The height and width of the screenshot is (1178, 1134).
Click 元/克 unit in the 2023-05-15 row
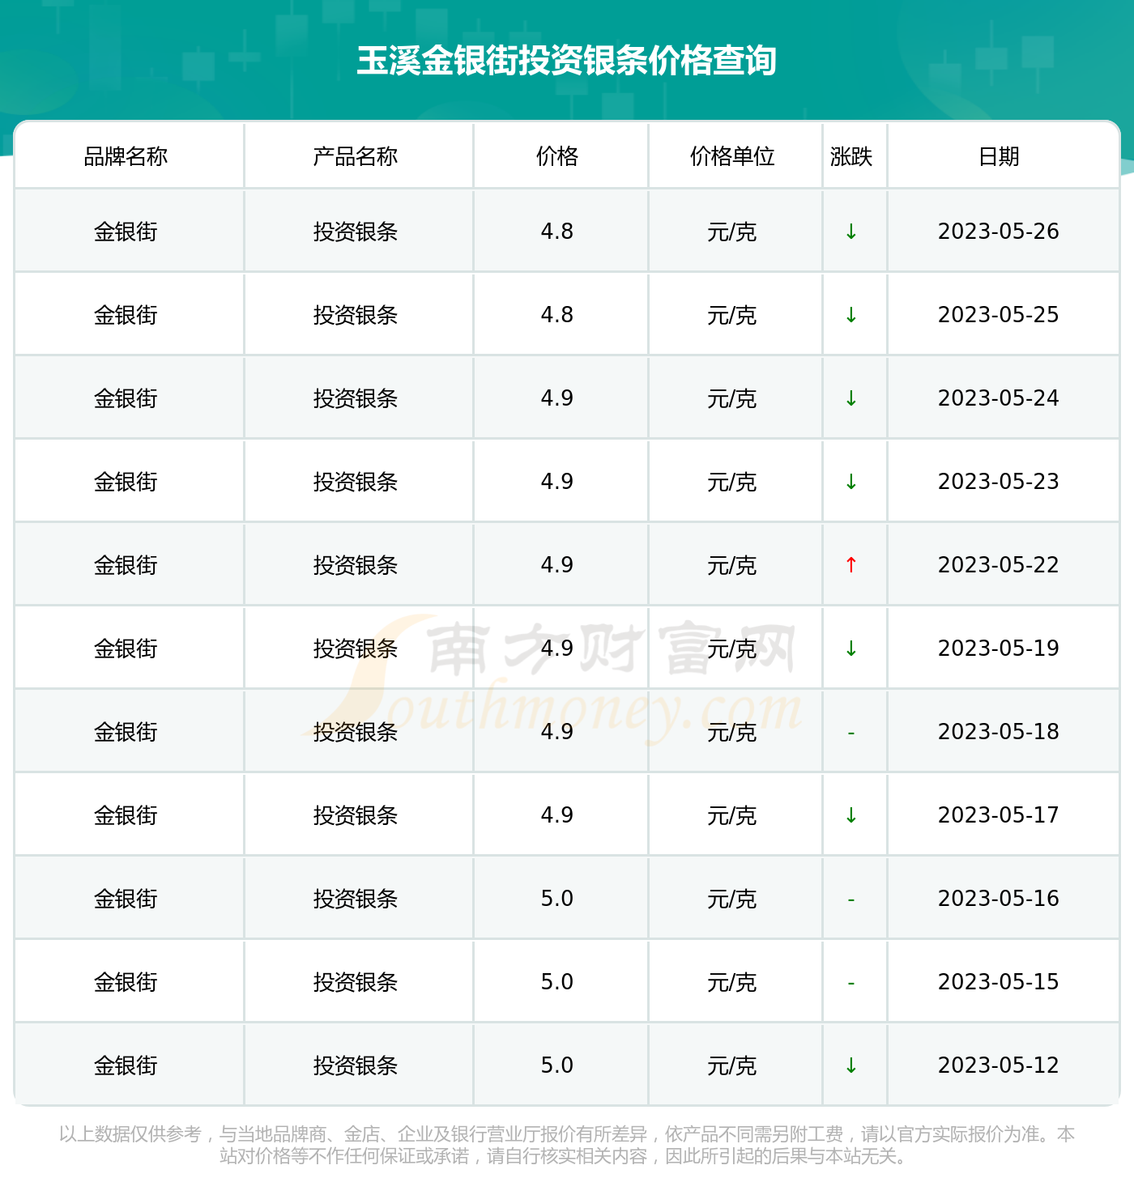point(732,983)
